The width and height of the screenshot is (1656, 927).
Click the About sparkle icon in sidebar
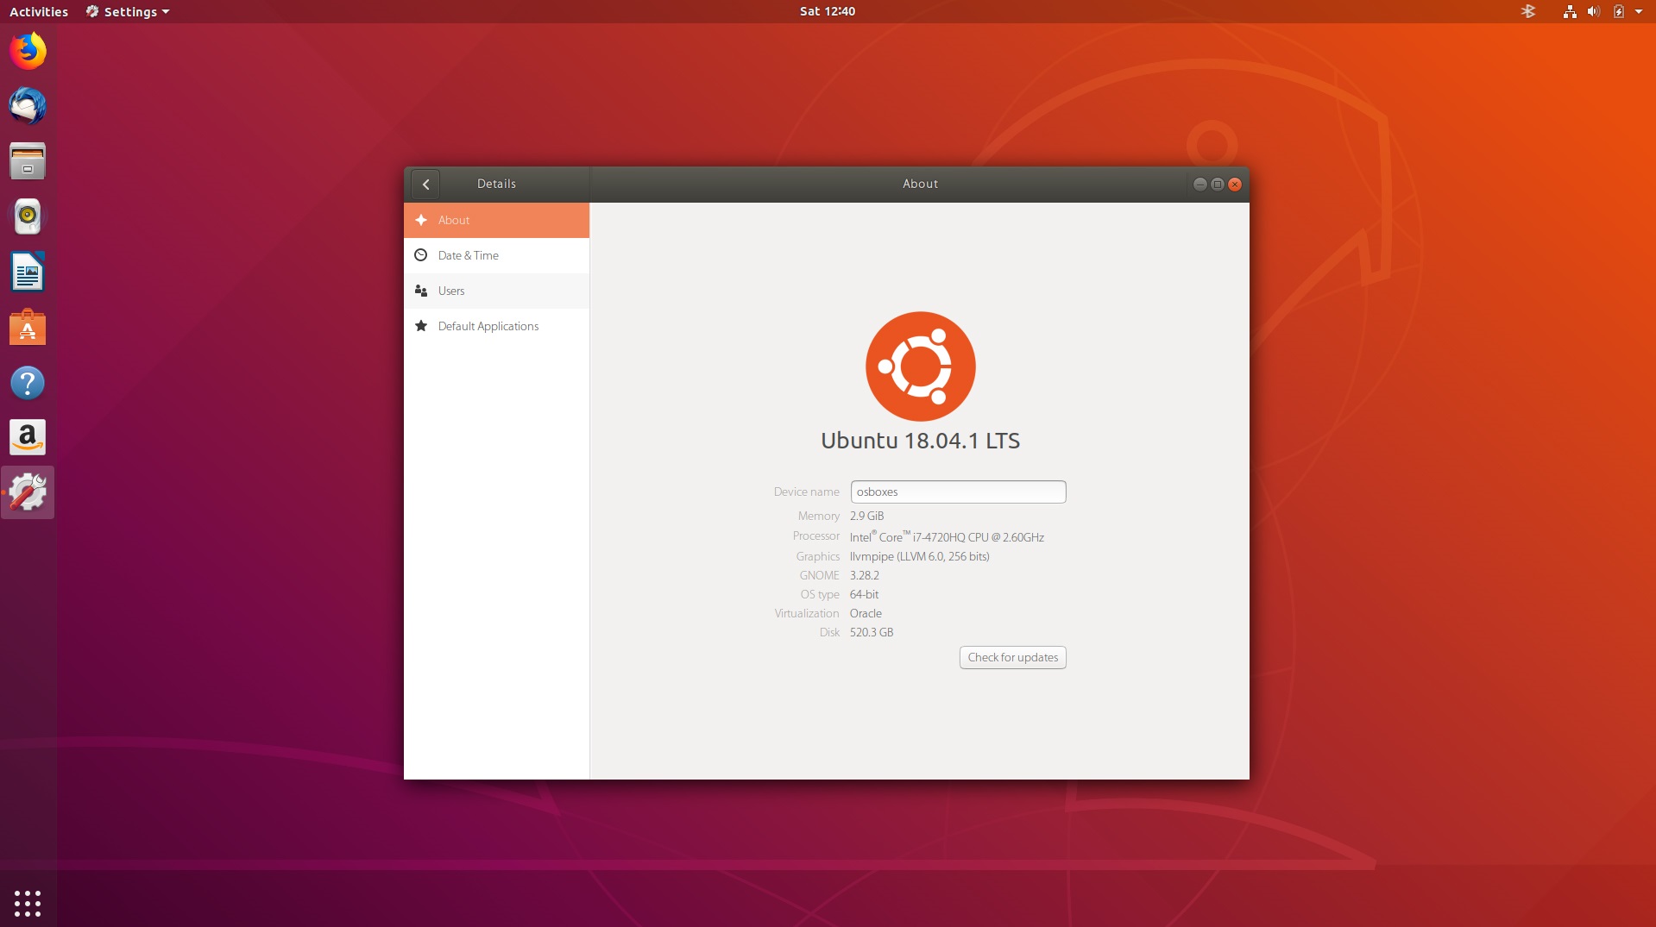pos(421,220)
